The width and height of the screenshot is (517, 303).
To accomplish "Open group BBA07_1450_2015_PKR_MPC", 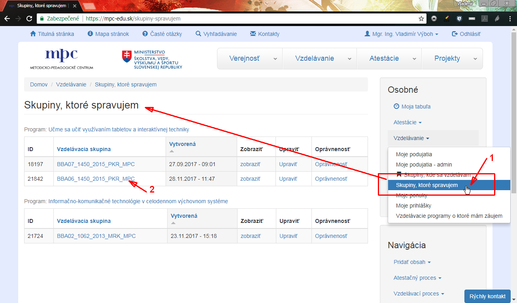I will click(x=96, y=164).
